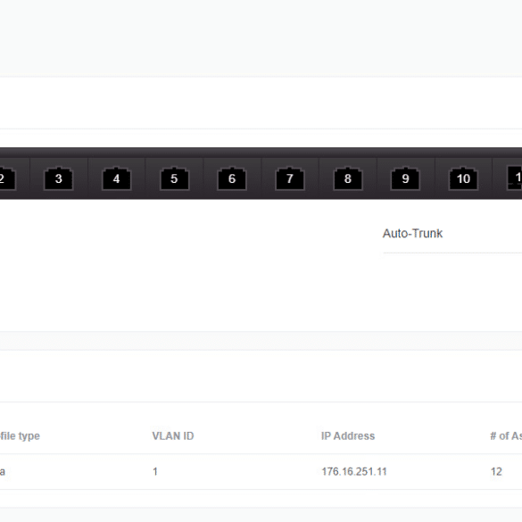Click the VLAN ID column header
Viewport: 522px width, 522px height.
173,435
